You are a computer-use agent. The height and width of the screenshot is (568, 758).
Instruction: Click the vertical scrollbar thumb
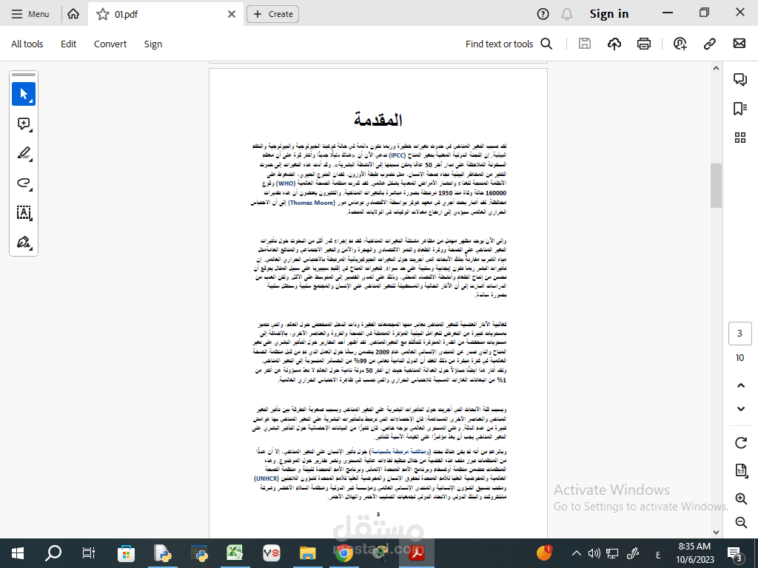tap(716, 186)
